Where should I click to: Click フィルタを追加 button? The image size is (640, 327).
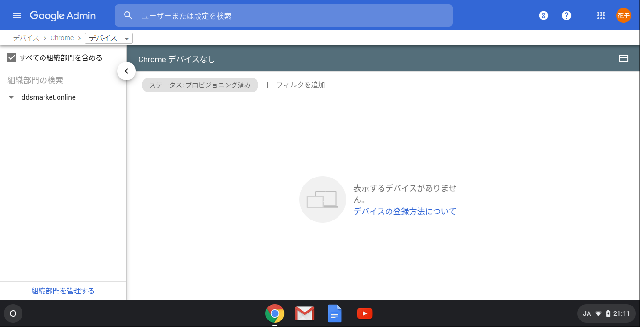click(294, 85)
